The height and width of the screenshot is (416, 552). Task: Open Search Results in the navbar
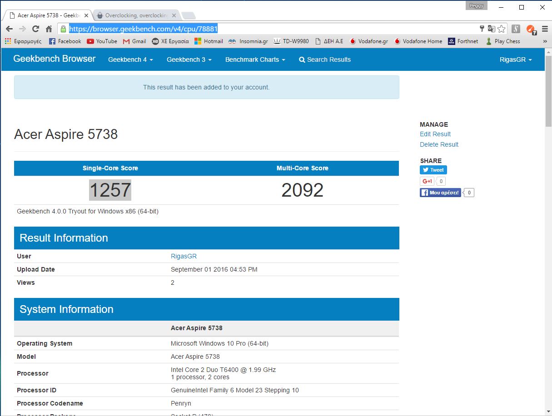click(x=325, y=59)
